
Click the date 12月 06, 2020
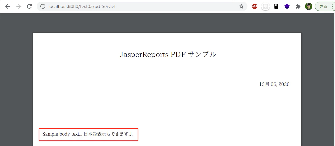(x=275, y=84)
